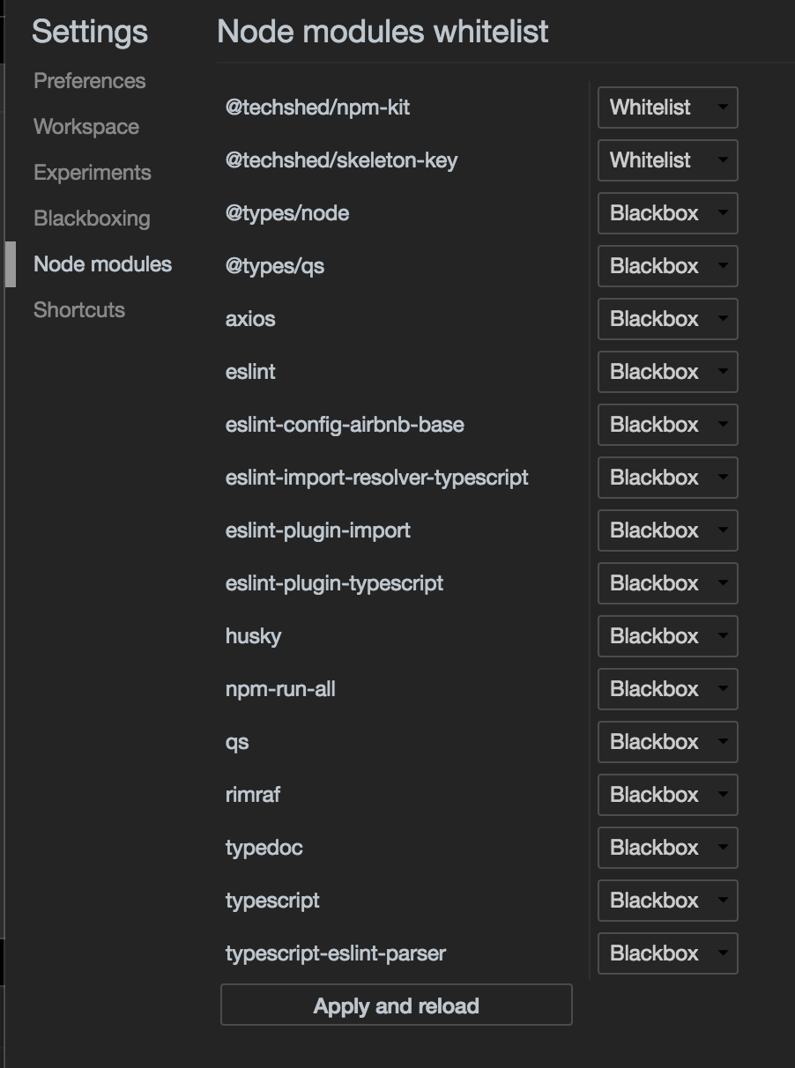
Task: Expand the Blackbox dropdown for eslint-plugin-import
Action: pyautogui.click(x=667, y=530)
